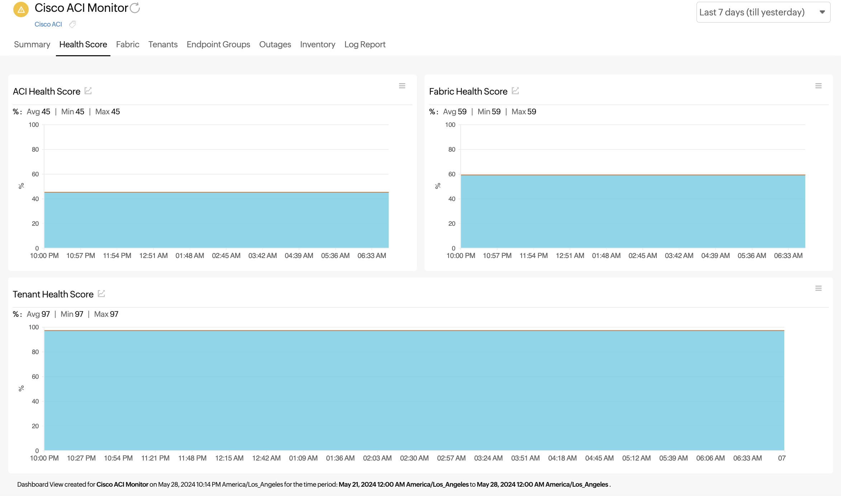Expand the Last 7 days time period dropdown

[x=752, y=12]
